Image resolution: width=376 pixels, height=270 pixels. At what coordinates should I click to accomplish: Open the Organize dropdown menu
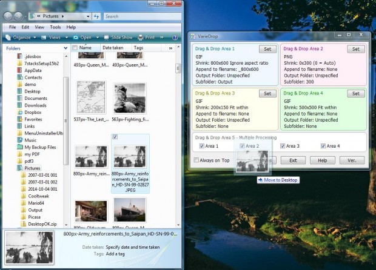(21, 38)
